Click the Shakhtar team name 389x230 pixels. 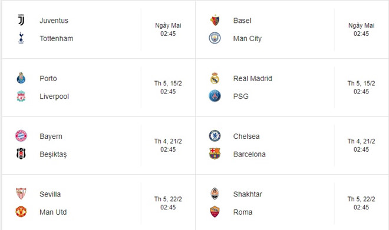click(248, 194)
